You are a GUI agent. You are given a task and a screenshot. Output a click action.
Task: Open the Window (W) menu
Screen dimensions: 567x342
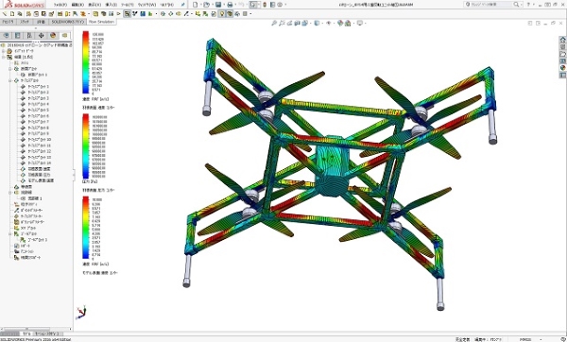(x=147, y=5)
